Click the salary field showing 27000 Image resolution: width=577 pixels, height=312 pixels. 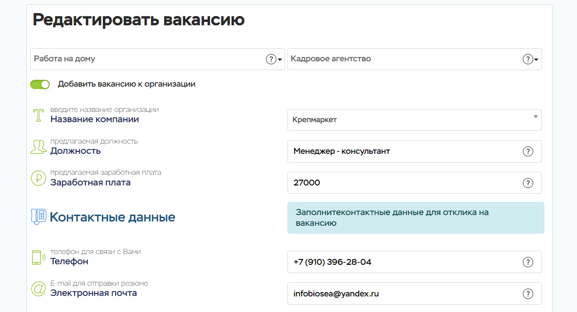coord(404,183)
